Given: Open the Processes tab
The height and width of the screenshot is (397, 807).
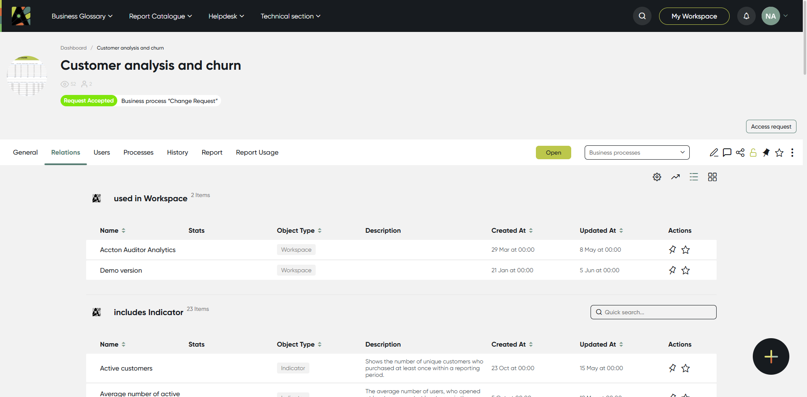Looking at the screenshot, I should [x=138, y=152].
